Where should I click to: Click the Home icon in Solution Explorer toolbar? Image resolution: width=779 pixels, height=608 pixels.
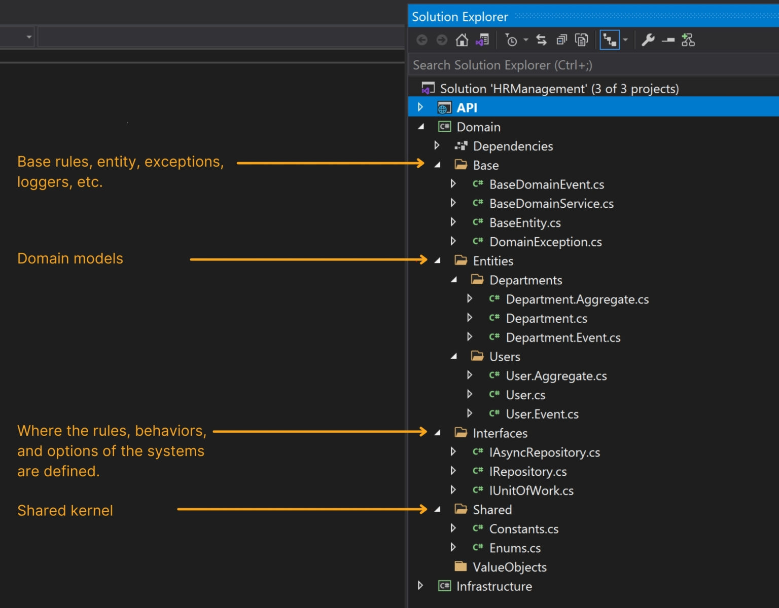pos(462,40)
